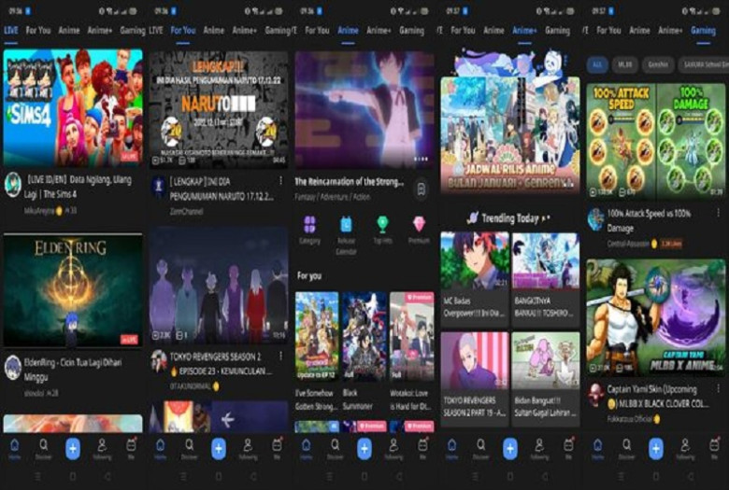Open three-dot menu for Captain Yami Skin video

tap(719, 388)
